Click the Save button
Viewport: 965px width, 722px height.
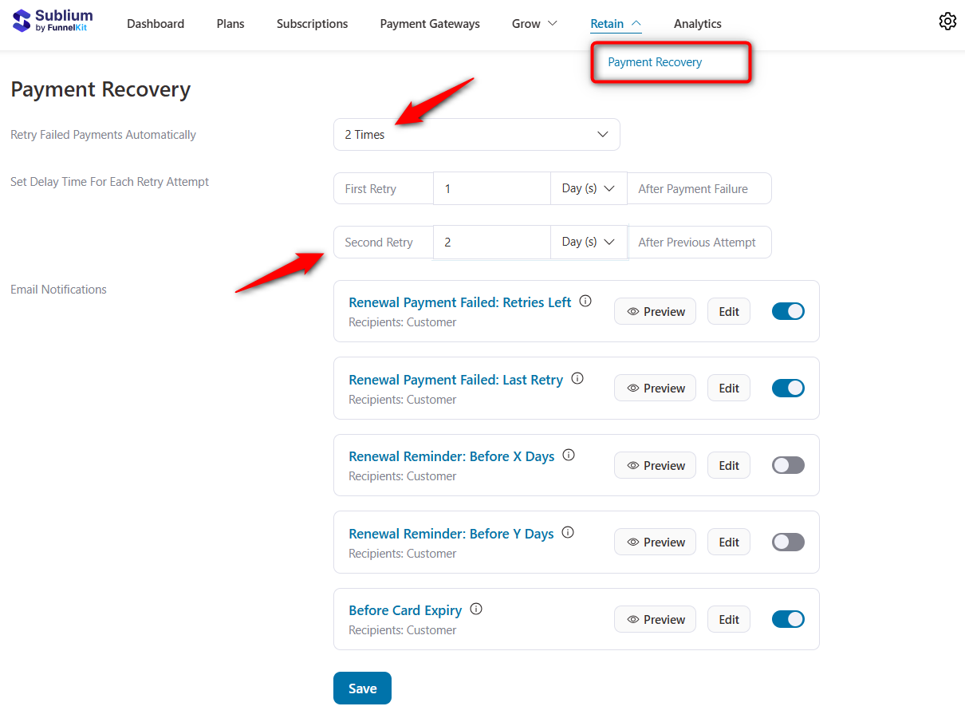coord(362,688)
